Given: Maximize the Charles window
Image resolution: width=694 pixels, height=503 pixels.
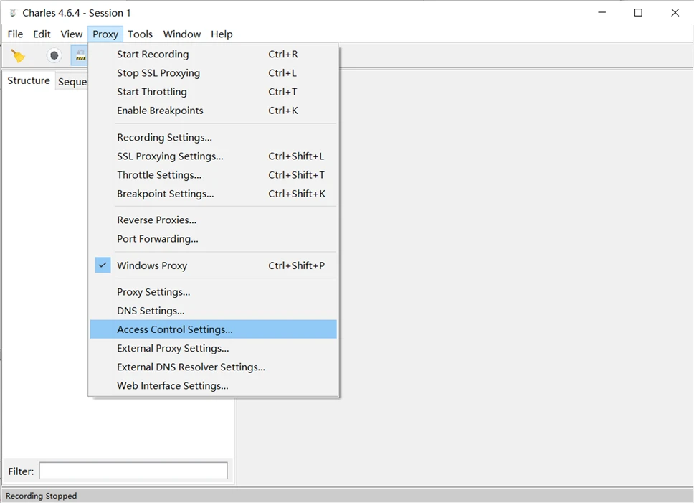Looking at the screenshot, I should [638, 12].
